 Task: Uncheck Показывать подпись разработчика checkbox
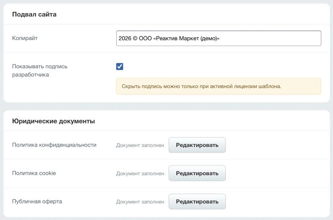click(x=120, y=67)
